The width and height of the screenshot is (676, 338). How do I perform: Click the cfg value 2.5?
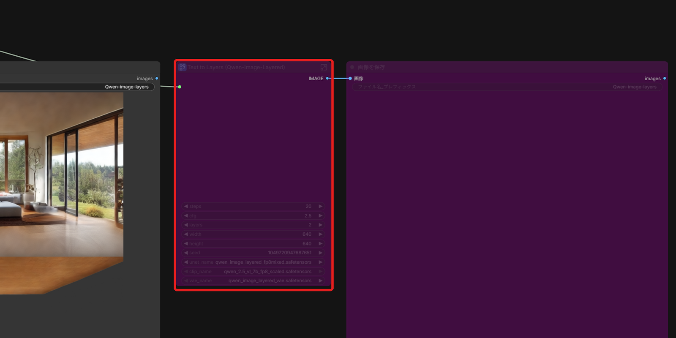pos(308,215)
